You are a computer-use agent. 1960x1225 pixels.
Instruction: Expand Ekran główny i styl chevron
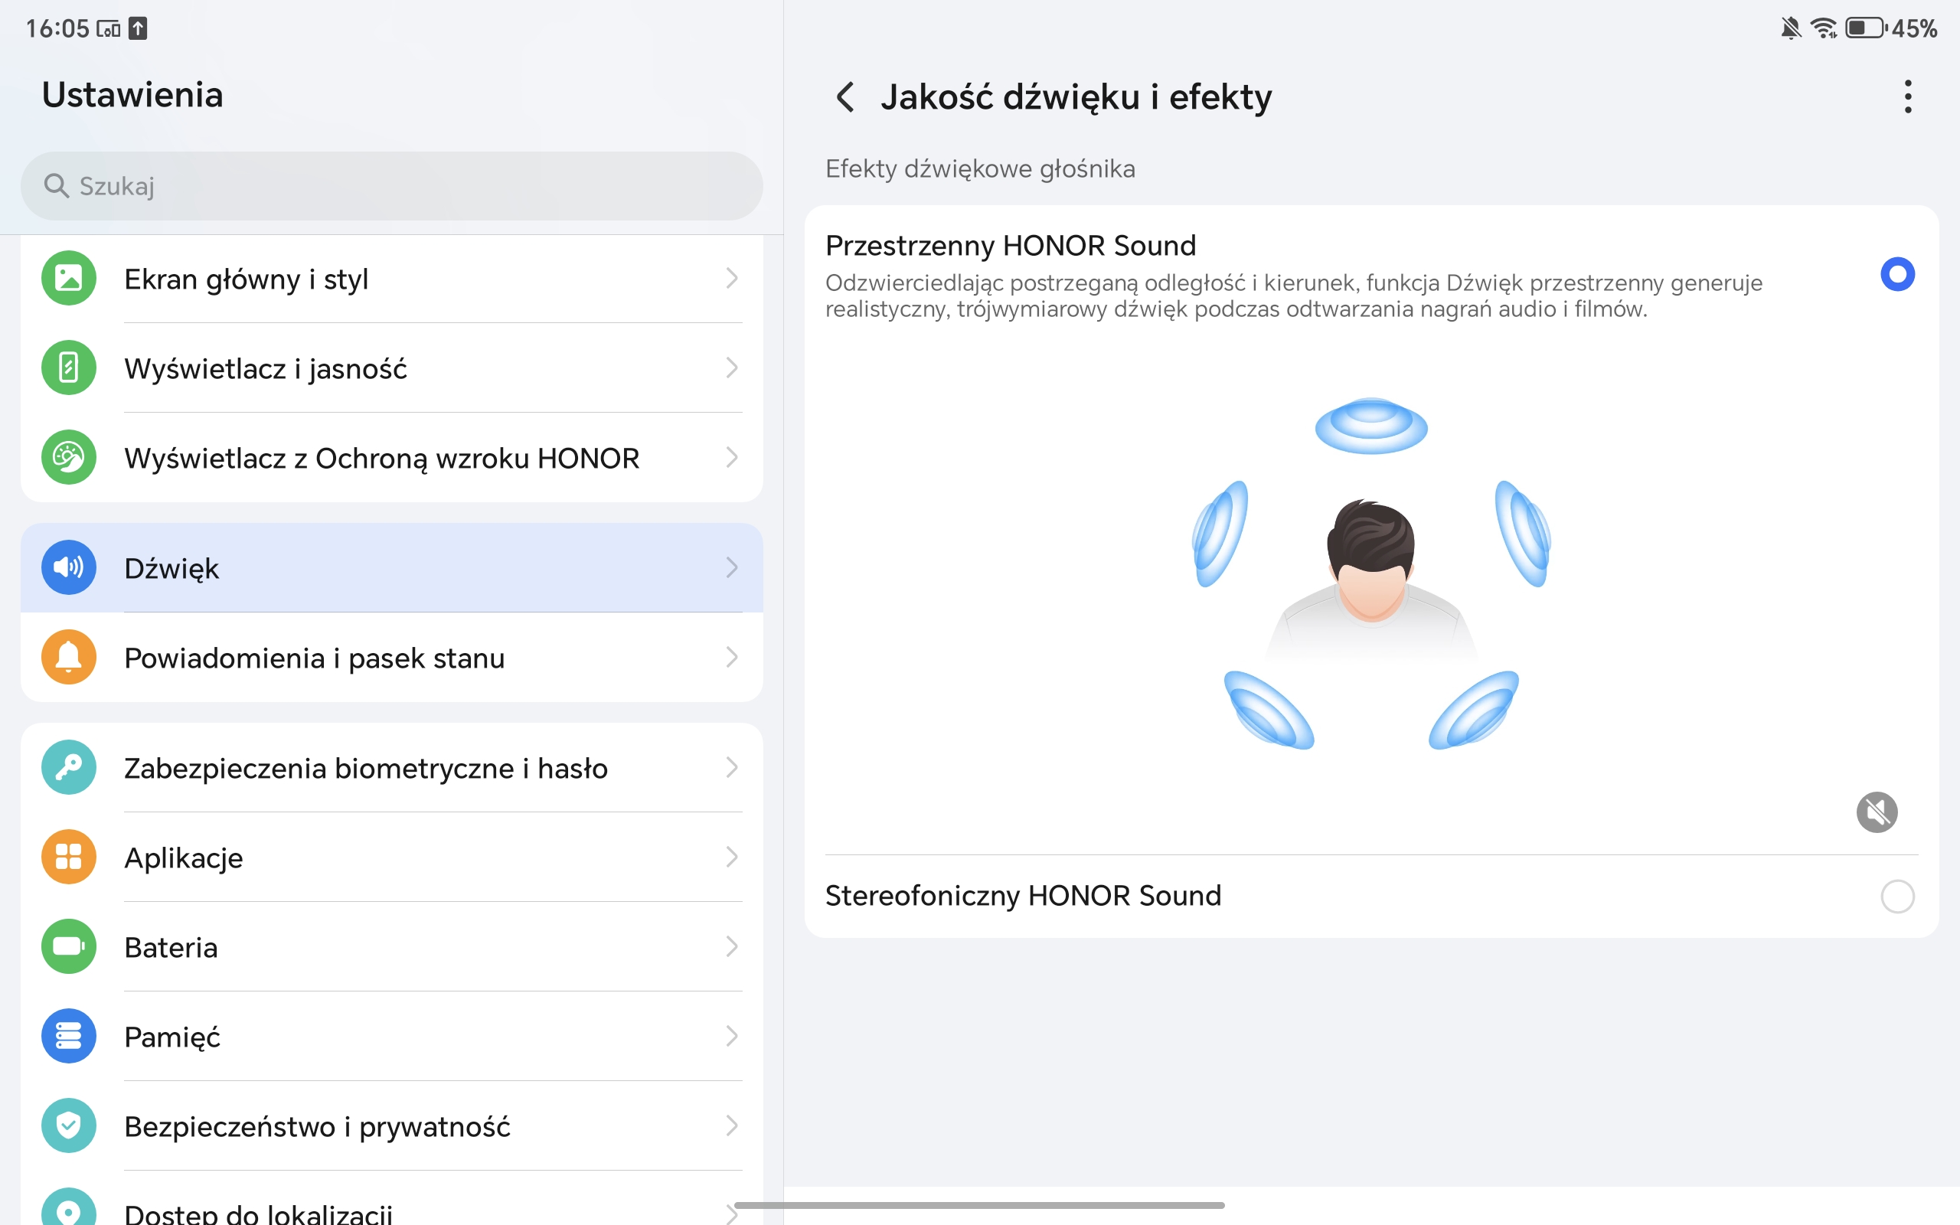tap(731, 279)
